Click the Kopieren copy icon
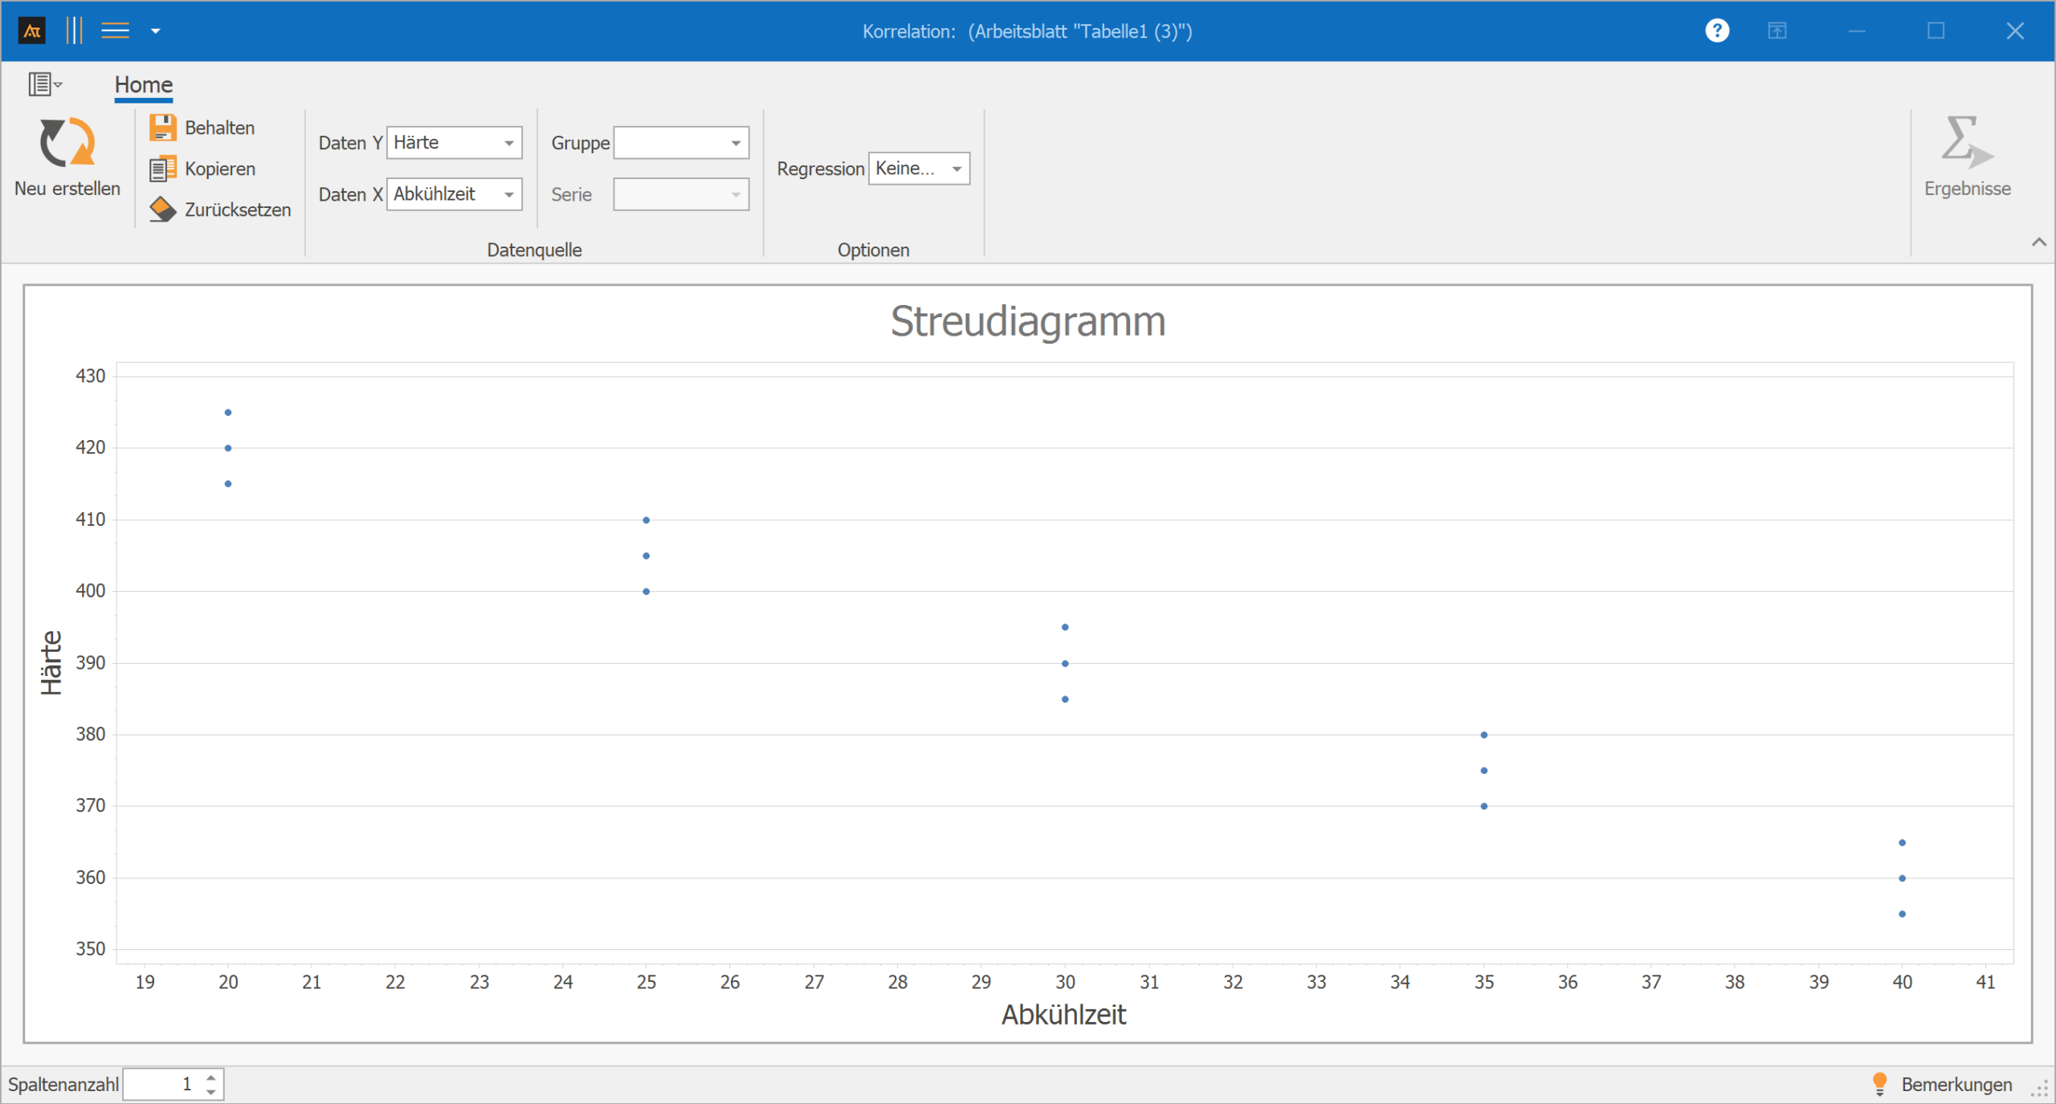 pyautogui.click(x=162, y=169)
